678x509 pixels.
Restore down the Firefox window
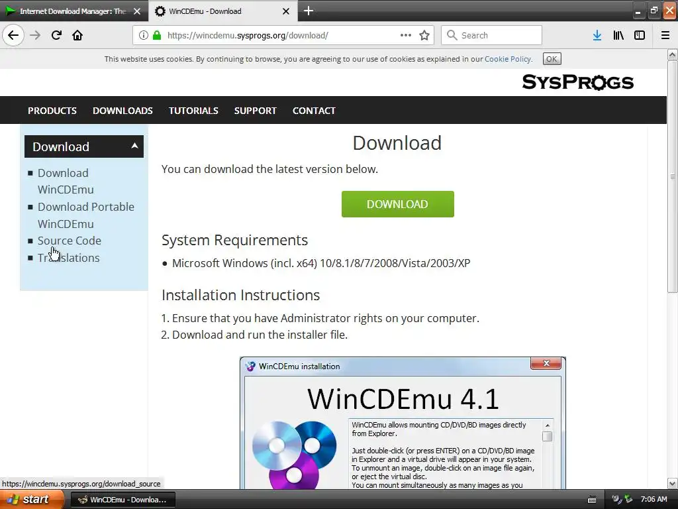click(x=654, y=11)
